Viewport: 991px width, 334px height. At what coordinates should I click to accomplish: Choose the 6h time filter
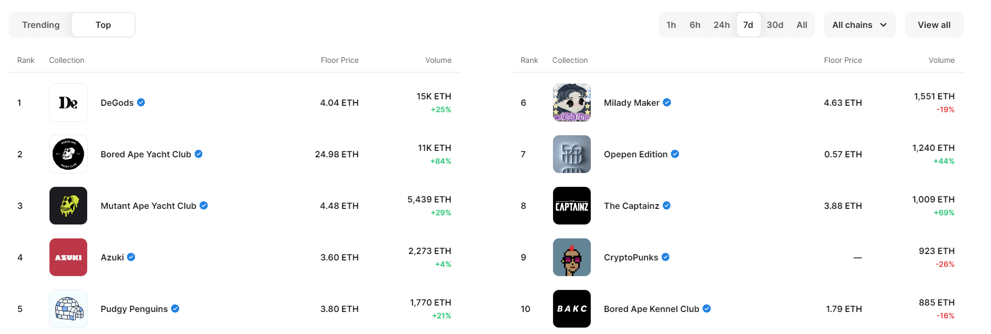tap(695, 25)
